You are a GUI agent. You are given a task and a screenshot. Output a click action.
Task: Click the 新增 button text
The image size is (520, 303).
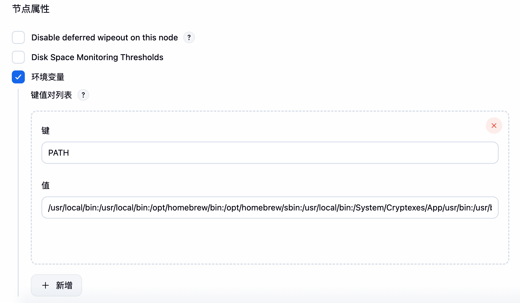[x=64, y=285]
